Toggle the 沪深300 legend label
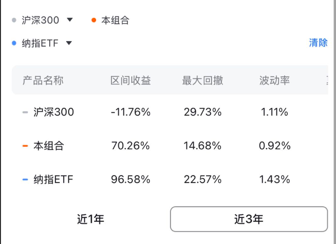This screenshot has width=336, height=244. (40, 20)
